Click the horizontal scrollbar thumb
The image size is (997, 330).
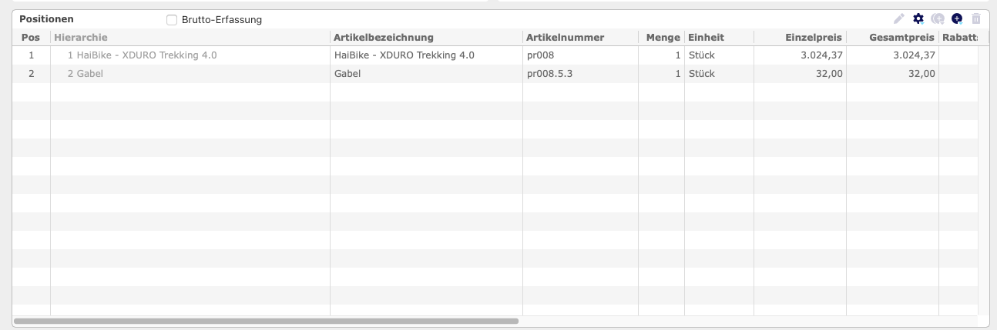pyautogui.click(x=266, y=321)
